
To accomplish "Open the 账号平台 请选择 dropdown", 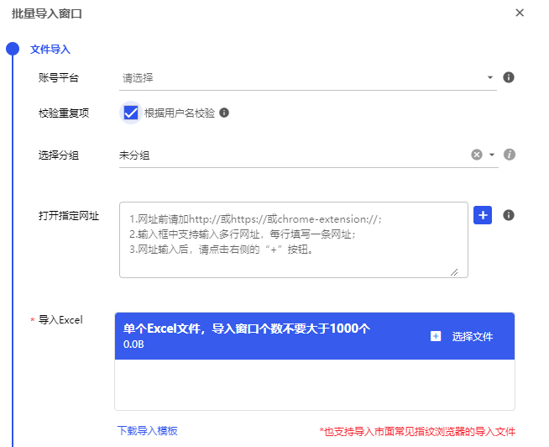I will pos(308,78).
